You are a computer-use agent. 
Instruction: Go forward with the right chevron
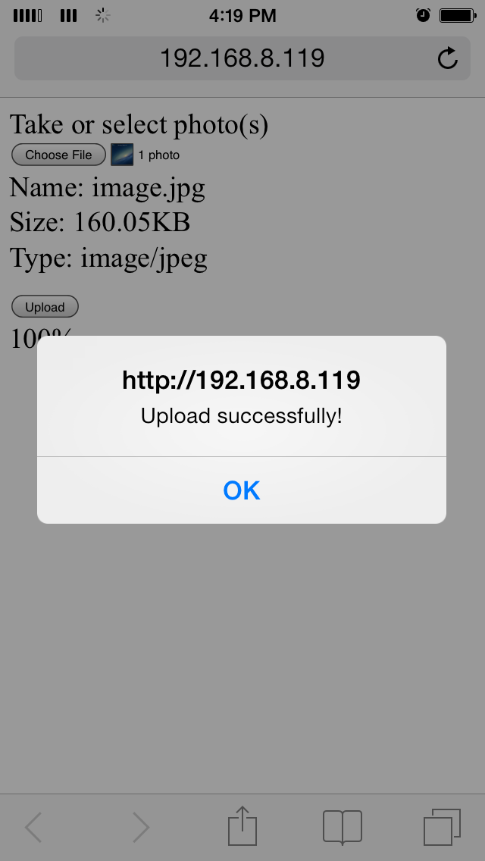[141, 827]
